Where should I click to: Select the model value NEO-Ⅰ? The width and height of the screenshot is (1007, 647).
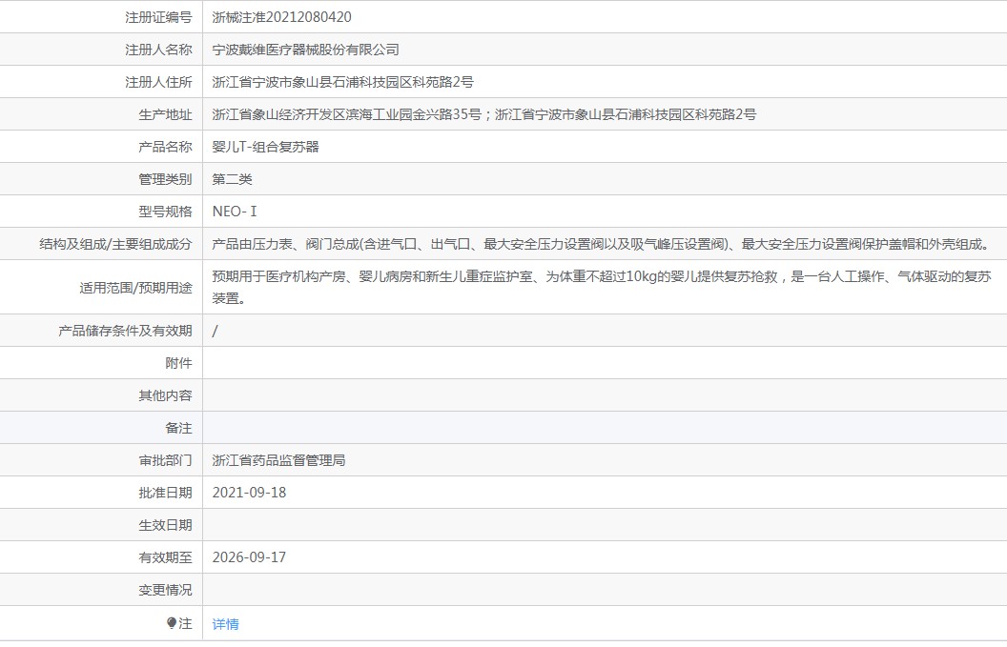(235, 212)
